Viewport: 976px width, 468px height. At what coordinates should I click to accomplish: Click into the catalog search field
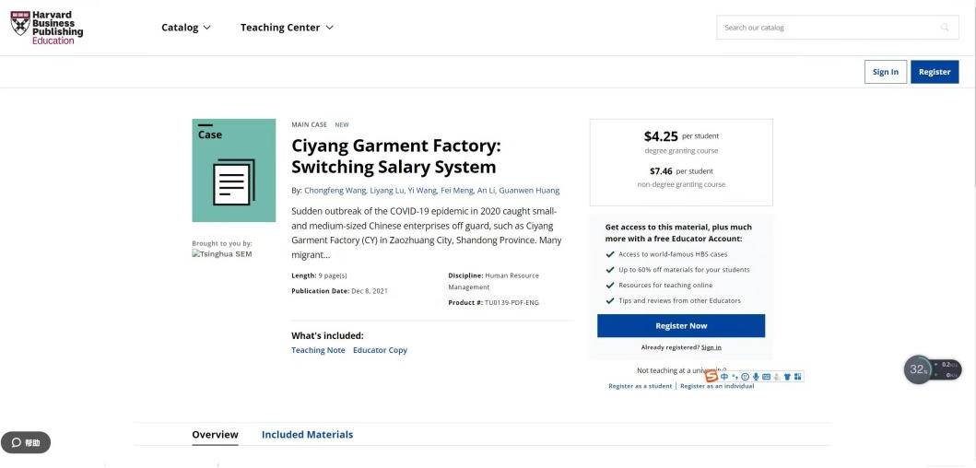[x=825, y=28]
